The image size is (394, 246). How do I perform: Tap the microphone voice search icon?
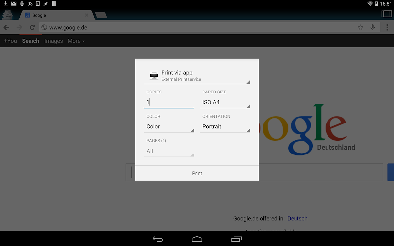373,27
